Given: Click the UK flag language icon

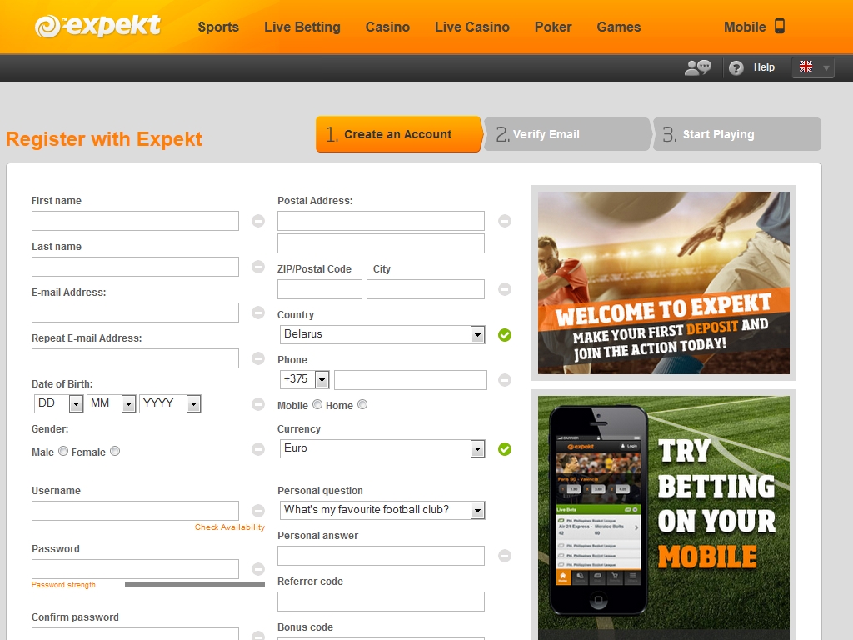Looking at the screenshot, I should (806, 67).
